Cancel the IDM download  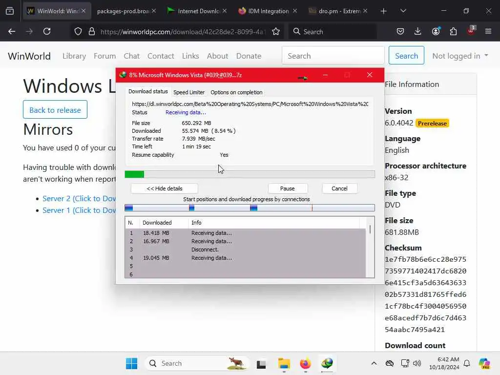click(x=340, y=188)
